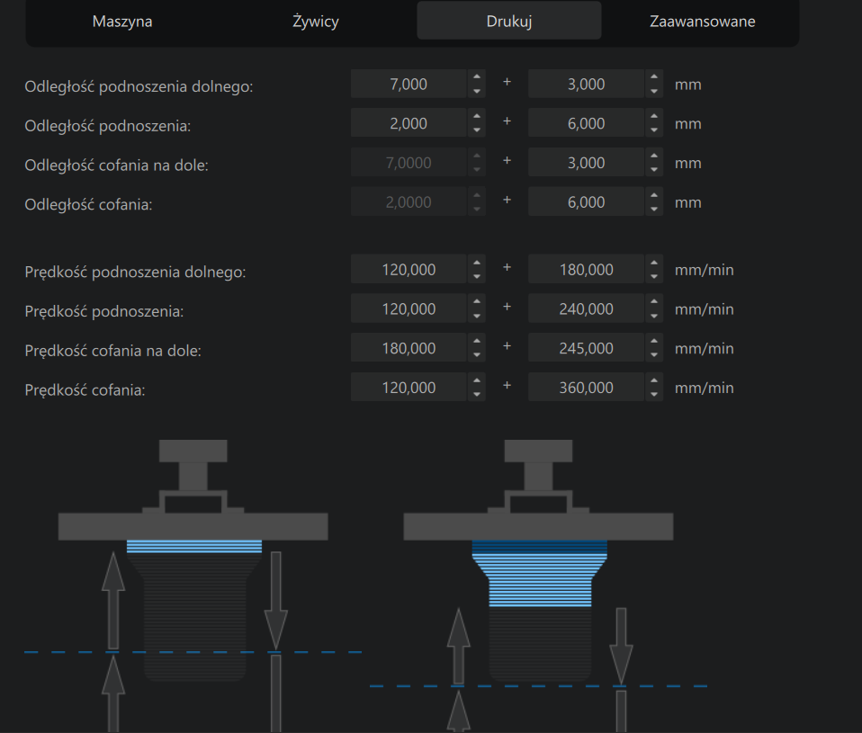Increase second Prędkość podnoszenia value
Viewport: 862px width, 733px height.
coord(654,301)
